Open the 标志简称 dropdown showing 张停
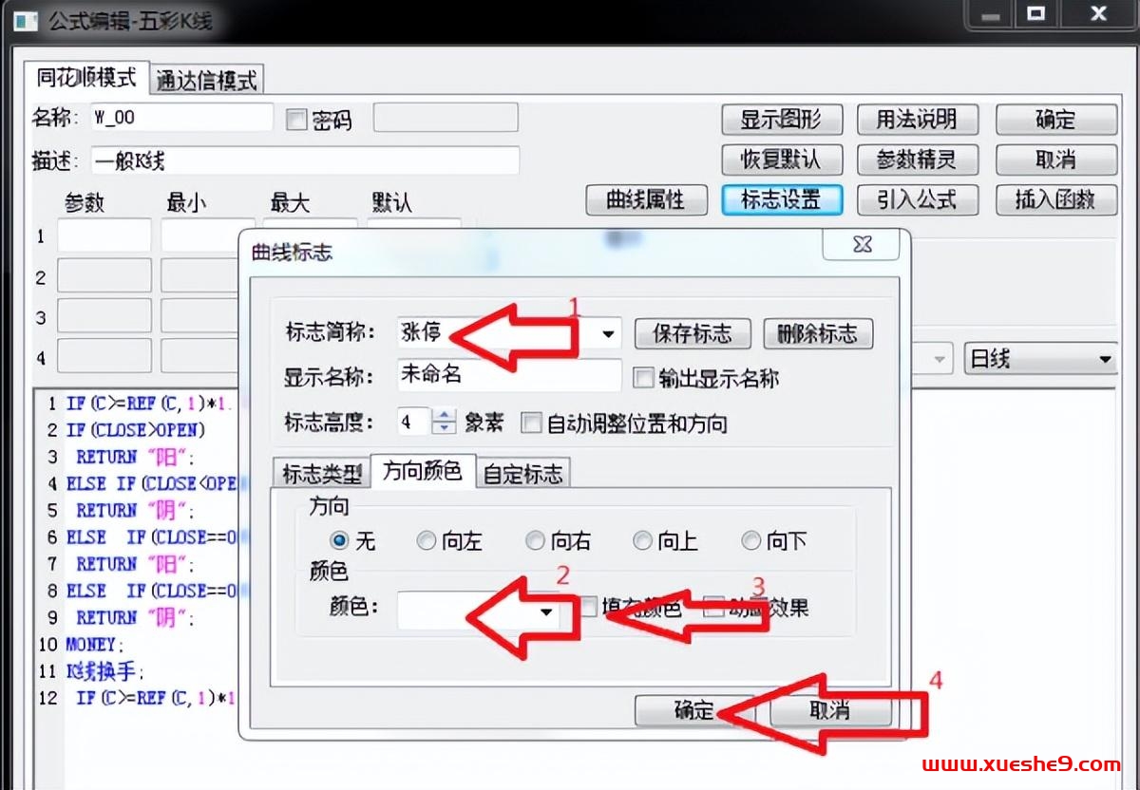The height and width of the screenshot is (790, 1140). (609, 333)
